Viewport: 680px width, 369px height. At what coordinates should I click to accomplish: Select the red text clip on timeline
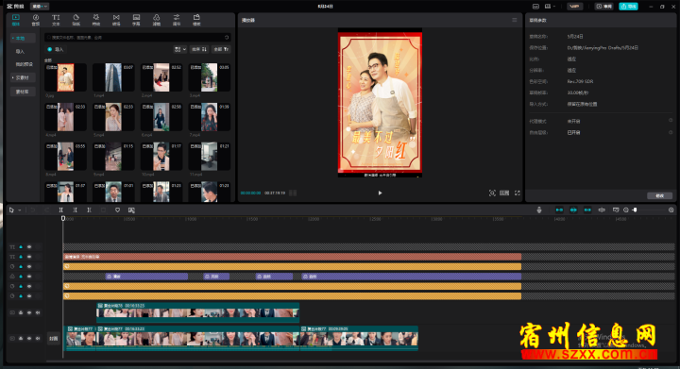tap(292, 257)
